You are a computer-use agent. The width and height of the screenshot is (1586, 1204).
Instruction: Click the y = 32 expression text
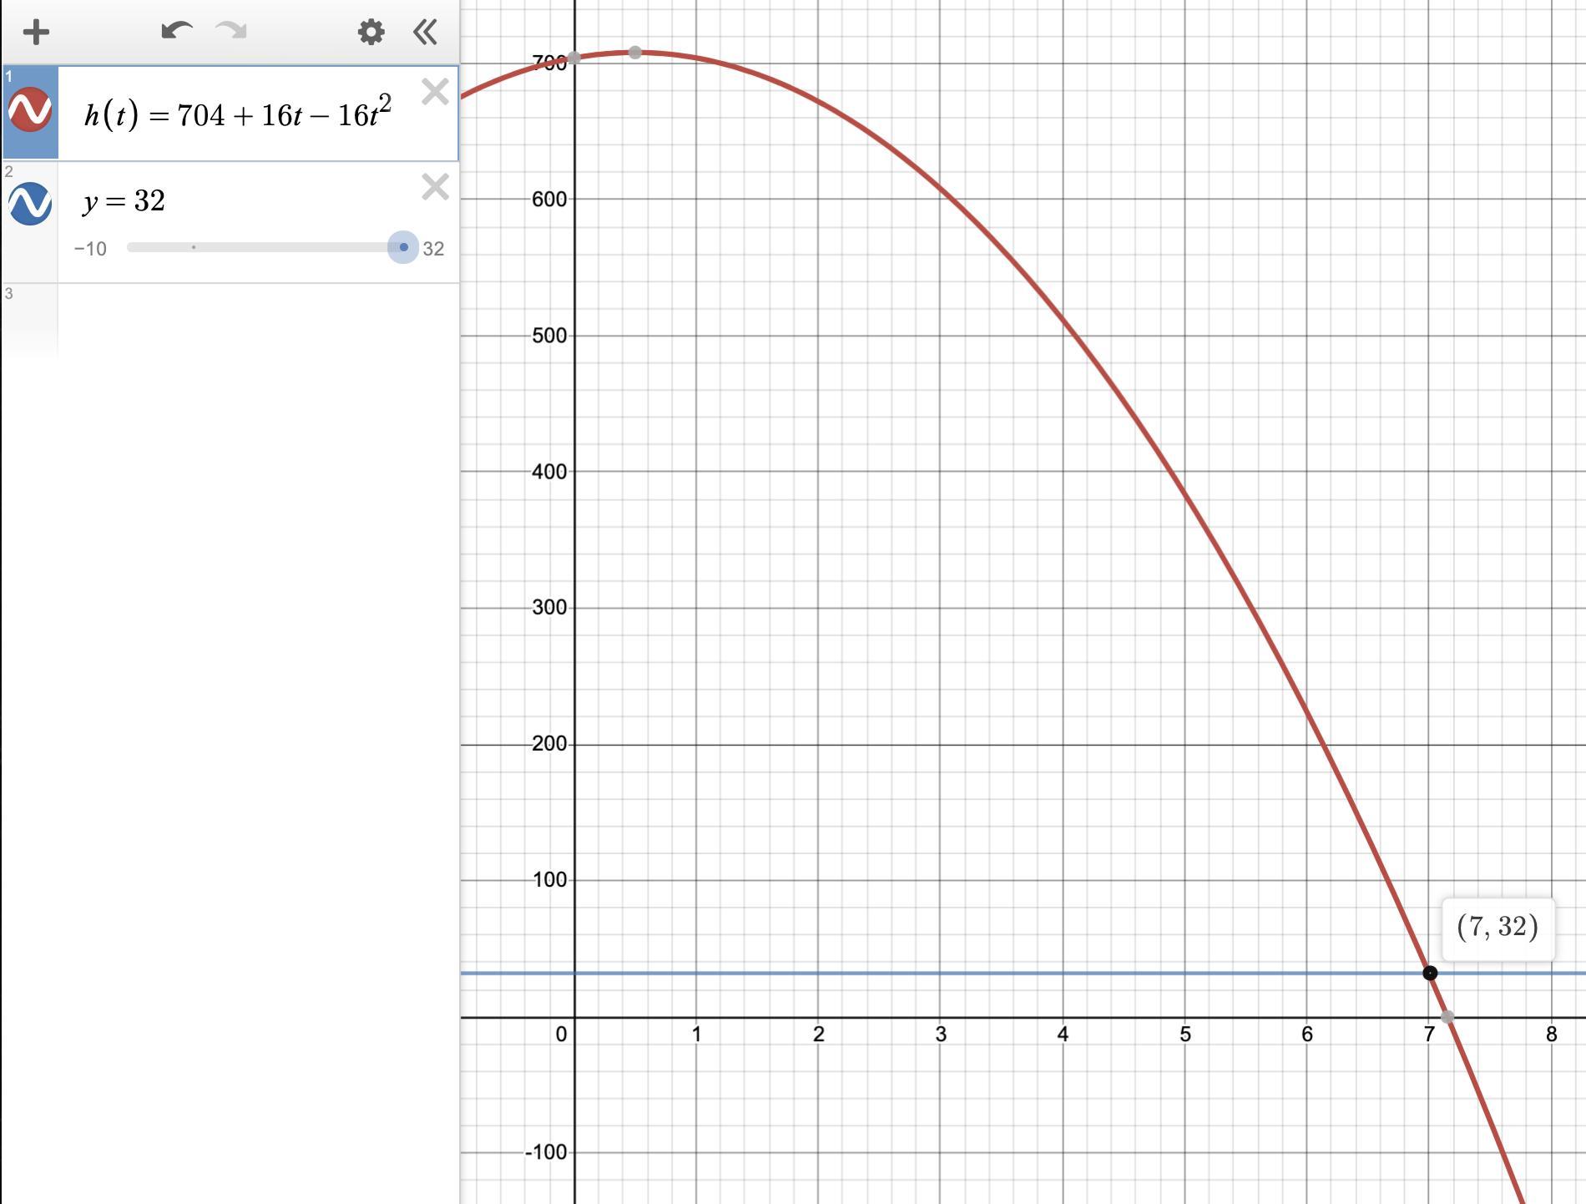[x=124, y=200]
